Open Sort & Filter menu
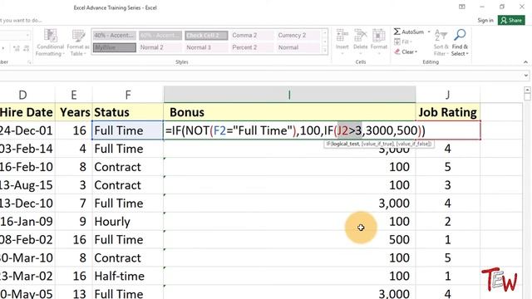The width and height of the screenshot is (532, 299). click(441, 42)
